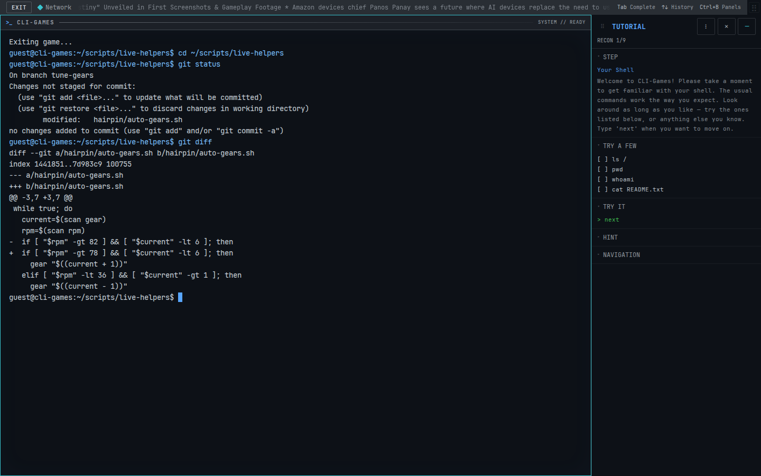Open the Tutorial panel's three-dot options menu
The width and height of the screenshot is (761, 476).
point(706,26)
